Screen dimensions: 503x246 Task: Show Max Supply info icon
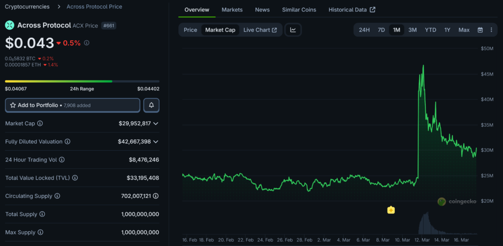pyautogui.click(x=41, y=232)
